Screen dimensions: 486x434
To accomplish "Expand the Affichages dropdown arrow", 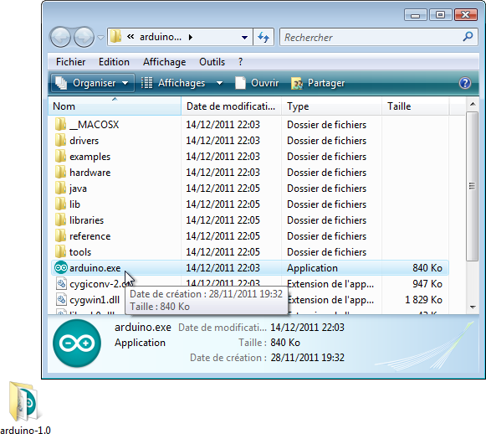I will click(x=219, y=83).
